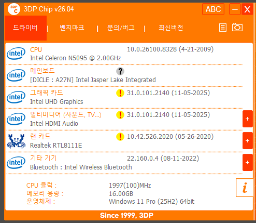Image resolution: width=256 pixels, height=223 pixels.
Task: Open the orange info "i" button
Action: pos(245,188)
